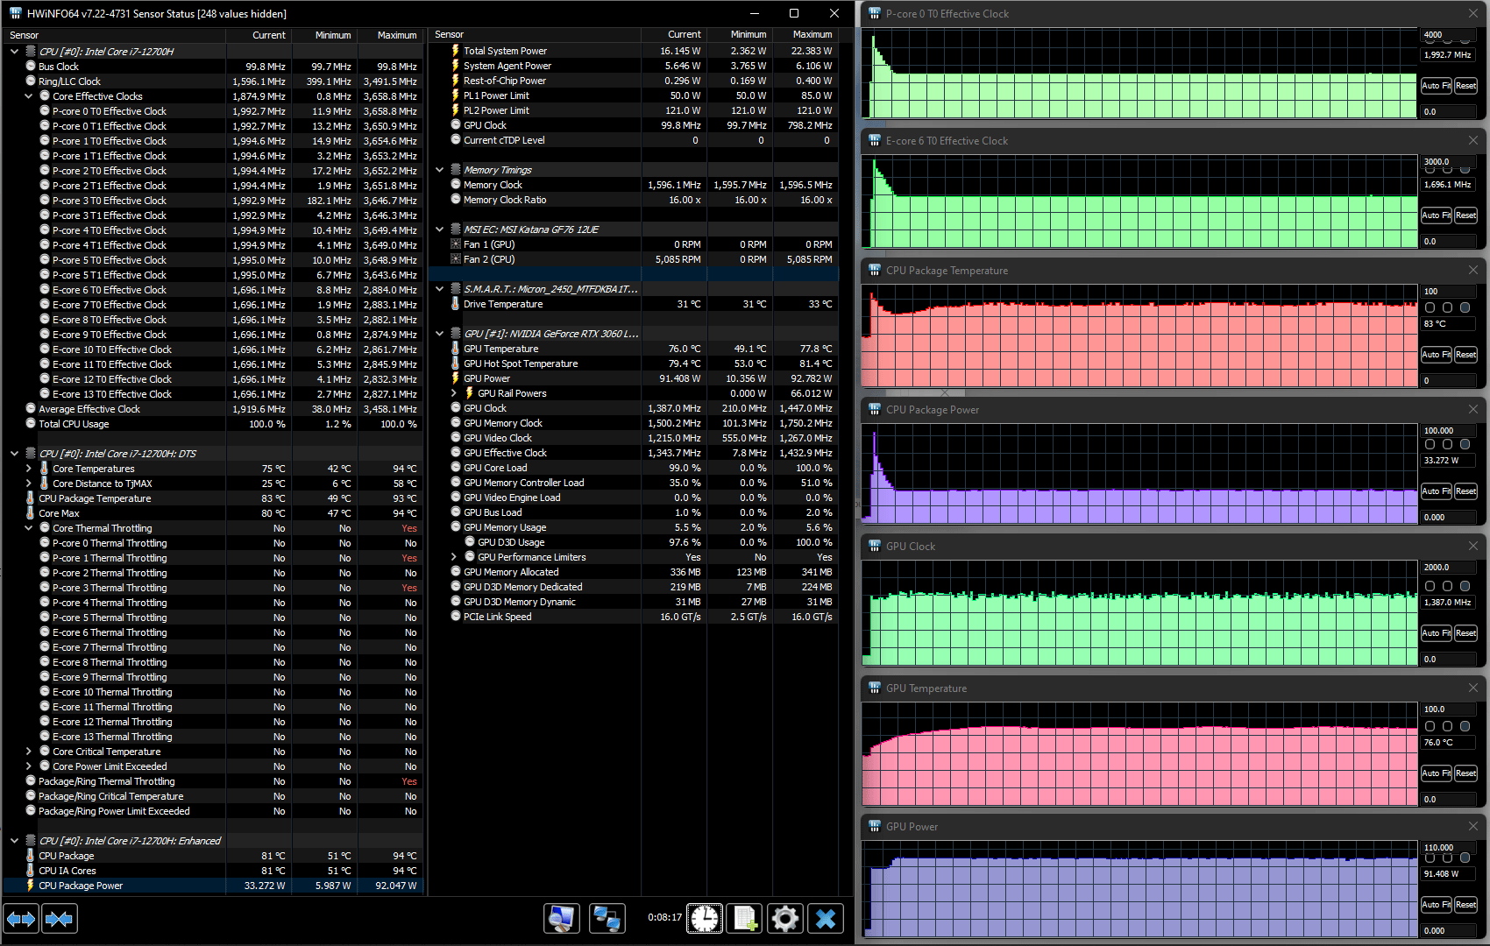The image size is (1490, 946).
Task: Click the clock reset timer icon
Action: (705, 918)
